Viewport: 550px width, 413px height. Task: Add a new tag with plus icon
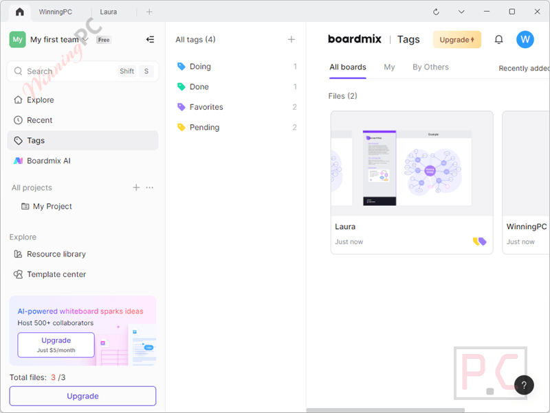(x=291, y=40)
